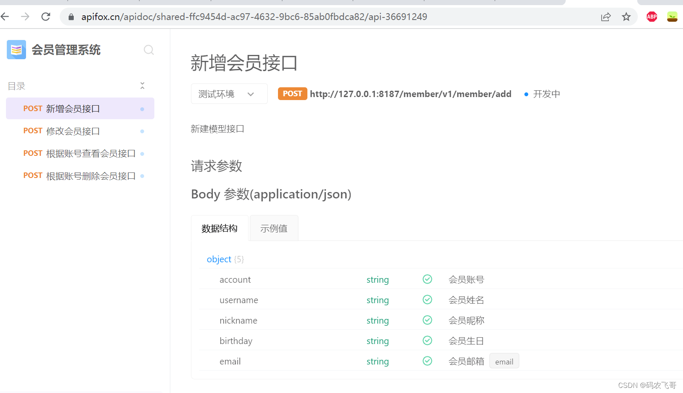Image resolution: width=683 pixels, height=393 pixels.
Task: Open 新增会员接口 in sidebar
Action: tap(80, 109)
